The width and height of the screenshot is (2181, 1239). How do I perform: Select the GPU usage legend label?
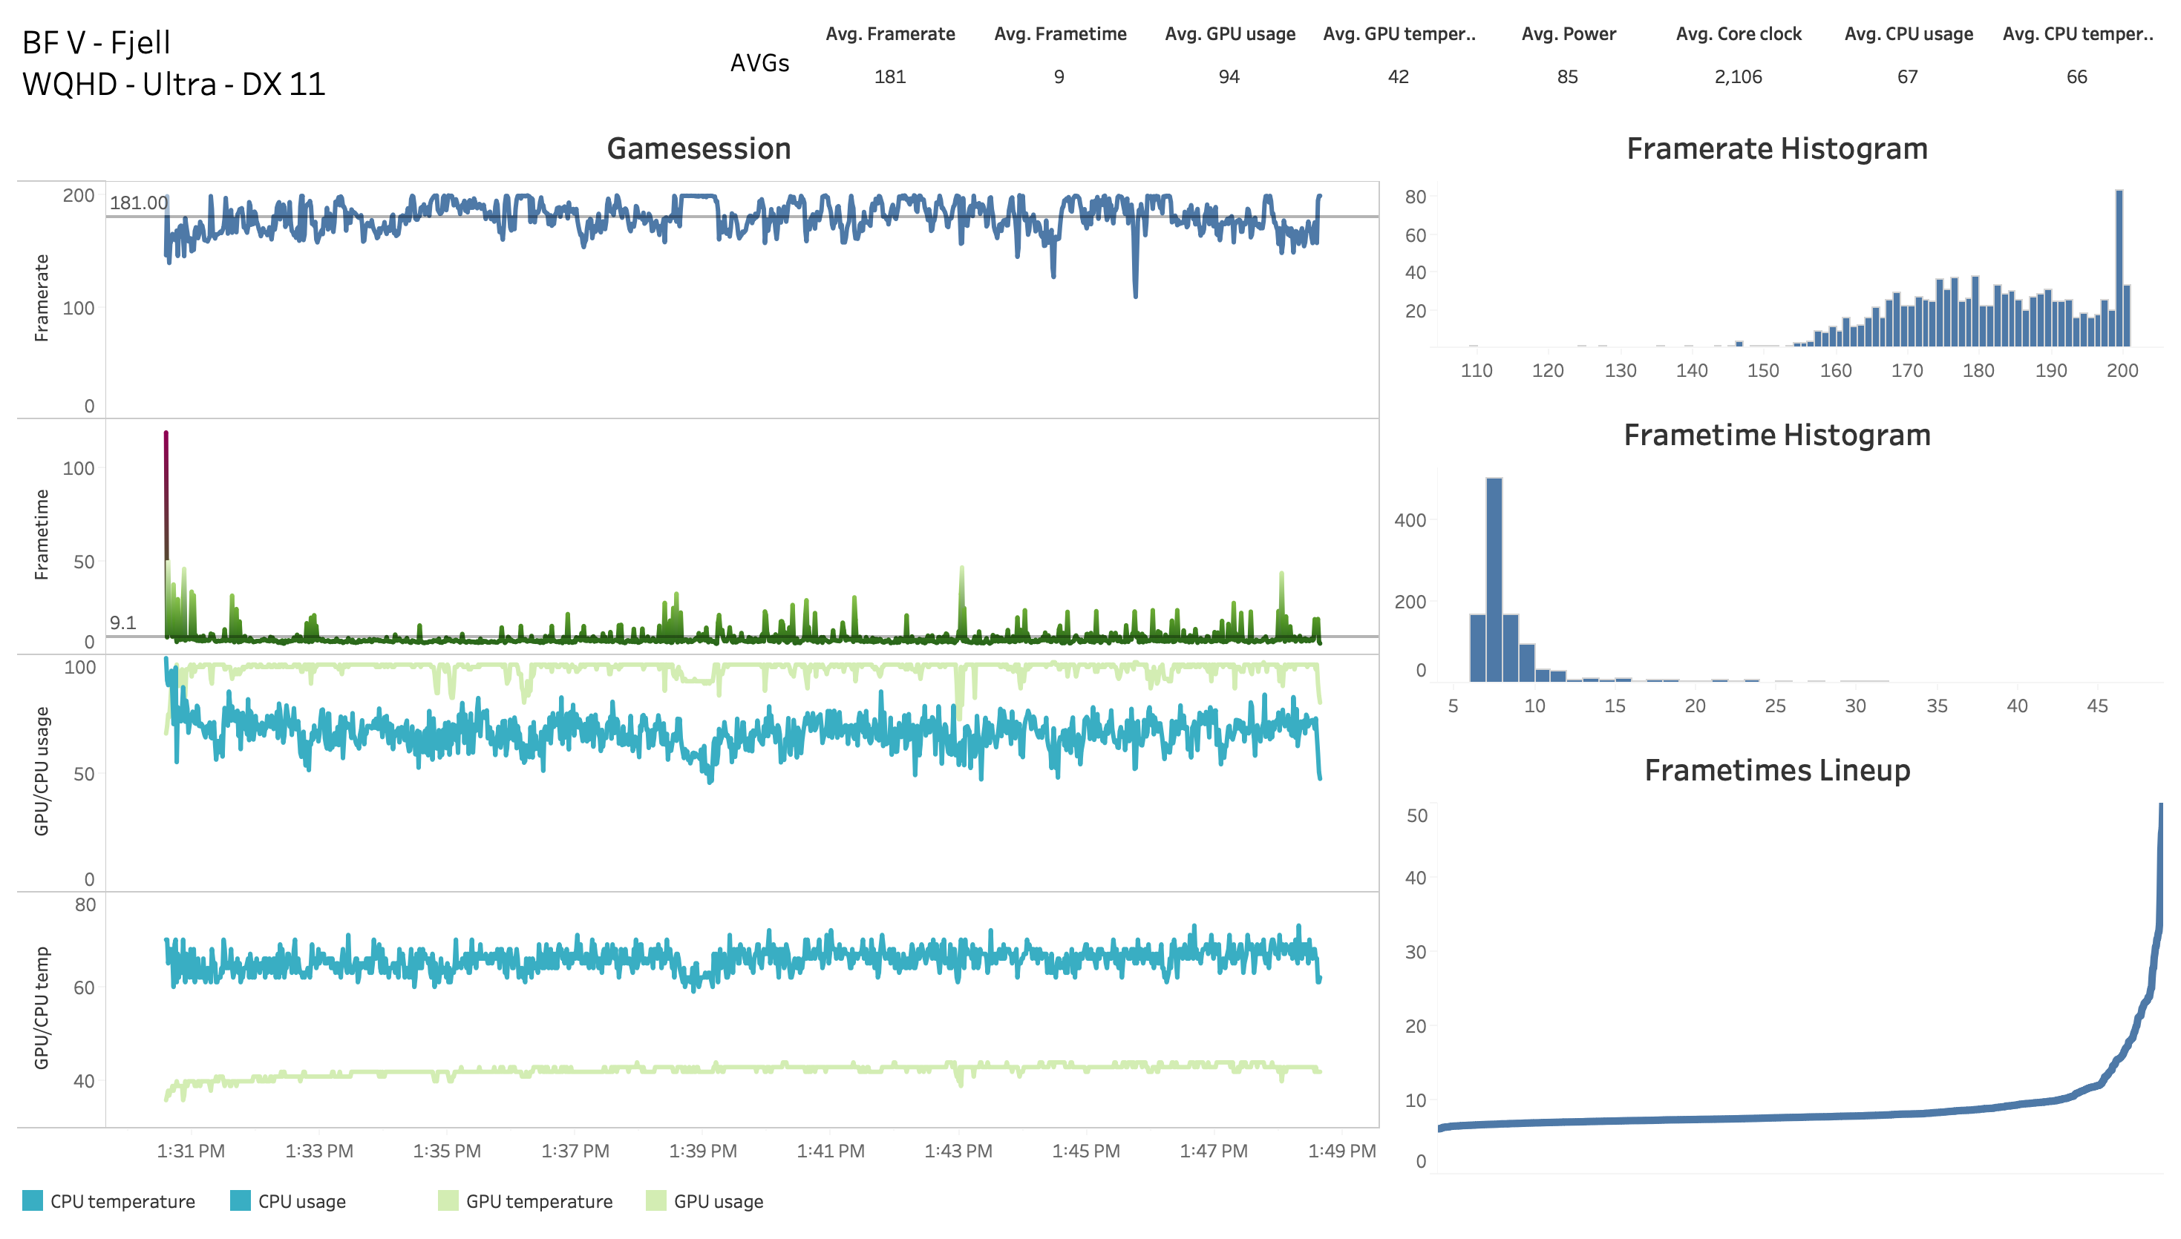[718, 1202]
